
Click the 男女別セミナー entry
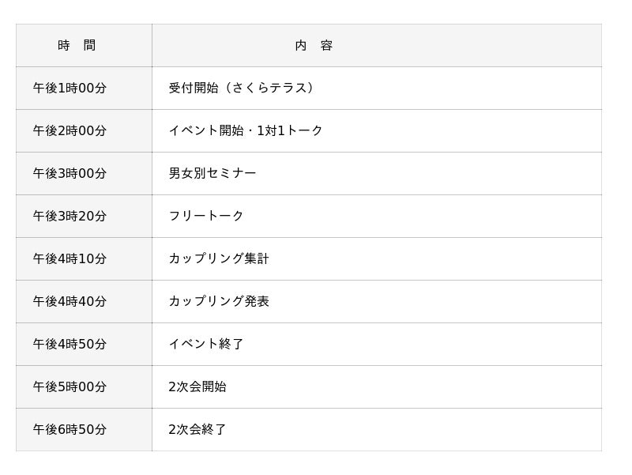click(x=213, y=174)
